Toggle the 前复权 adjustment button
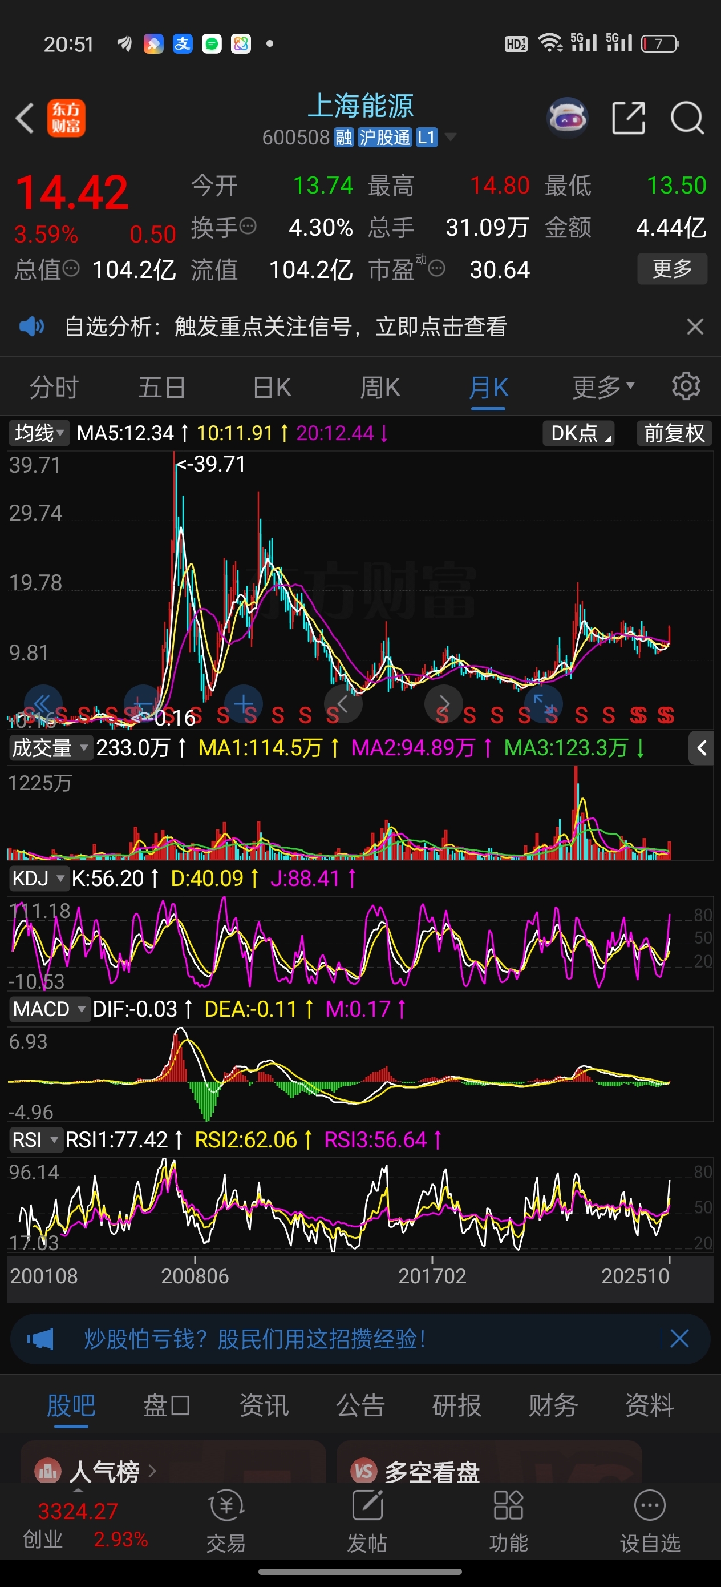721x1587 pixels. (x=674, y=433)
